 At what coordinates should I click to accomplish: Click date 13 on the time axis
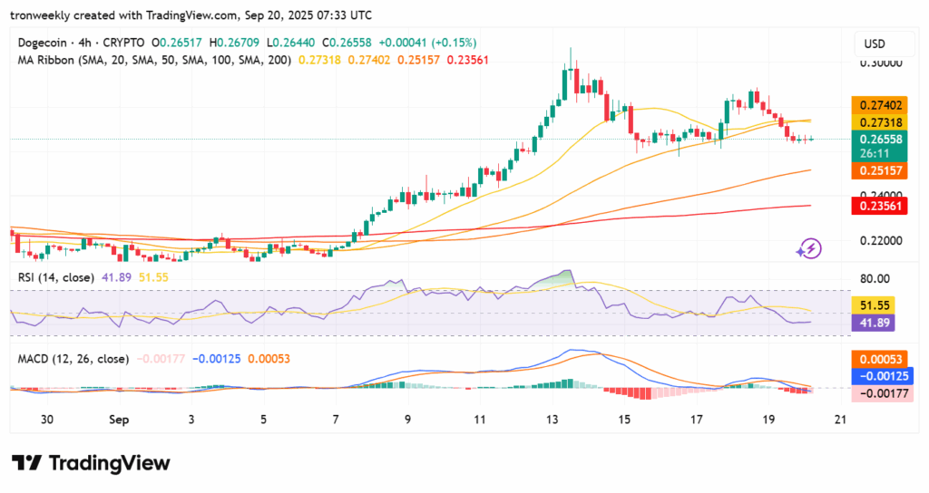click(553, 420)
